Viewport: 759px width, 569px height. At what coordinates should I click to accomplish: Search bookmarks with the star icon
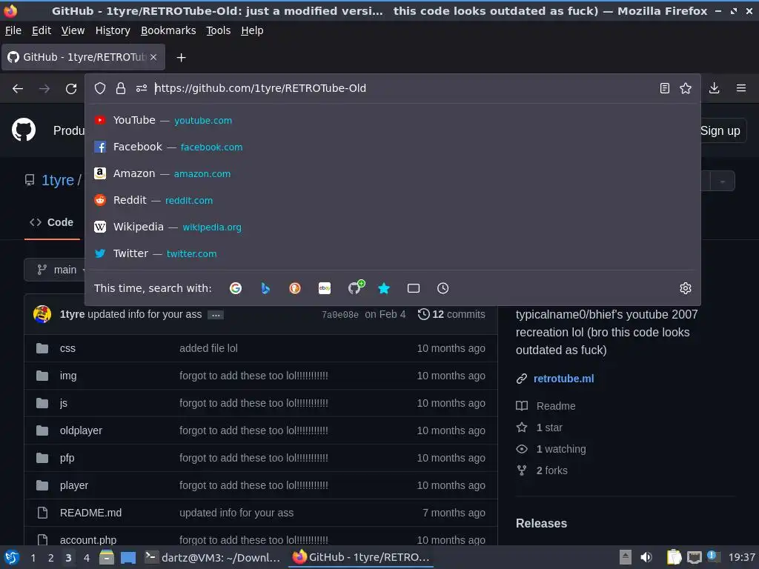[x=384, y=288]
